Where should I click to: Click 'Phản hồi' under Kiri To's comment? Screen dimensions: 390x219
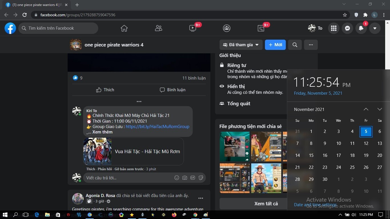105,169
